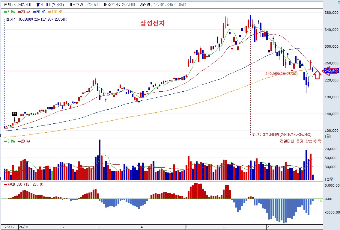340x230 pixels.
Task: Select the red '20 MA' legend in price chart
Action: (x=24, y=12)
